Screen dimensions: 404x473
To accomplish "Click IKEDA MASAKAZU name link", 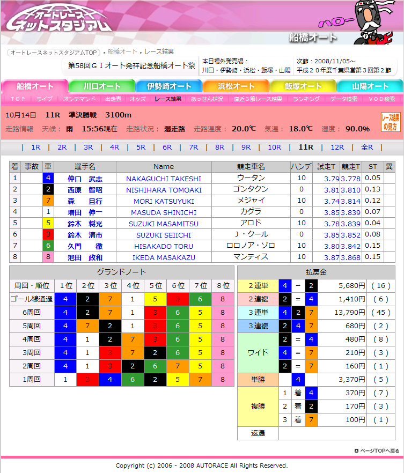I will click(164, 257).
